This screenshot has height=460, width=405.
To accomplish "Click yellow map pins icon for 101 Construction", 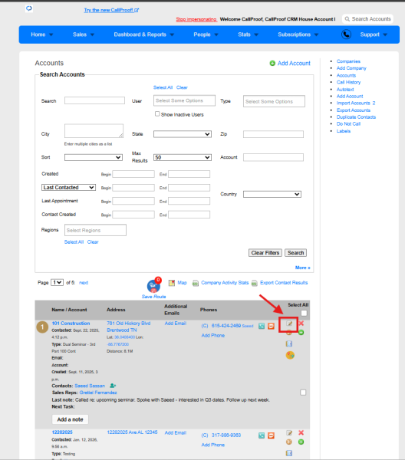I will coord(290,355).
